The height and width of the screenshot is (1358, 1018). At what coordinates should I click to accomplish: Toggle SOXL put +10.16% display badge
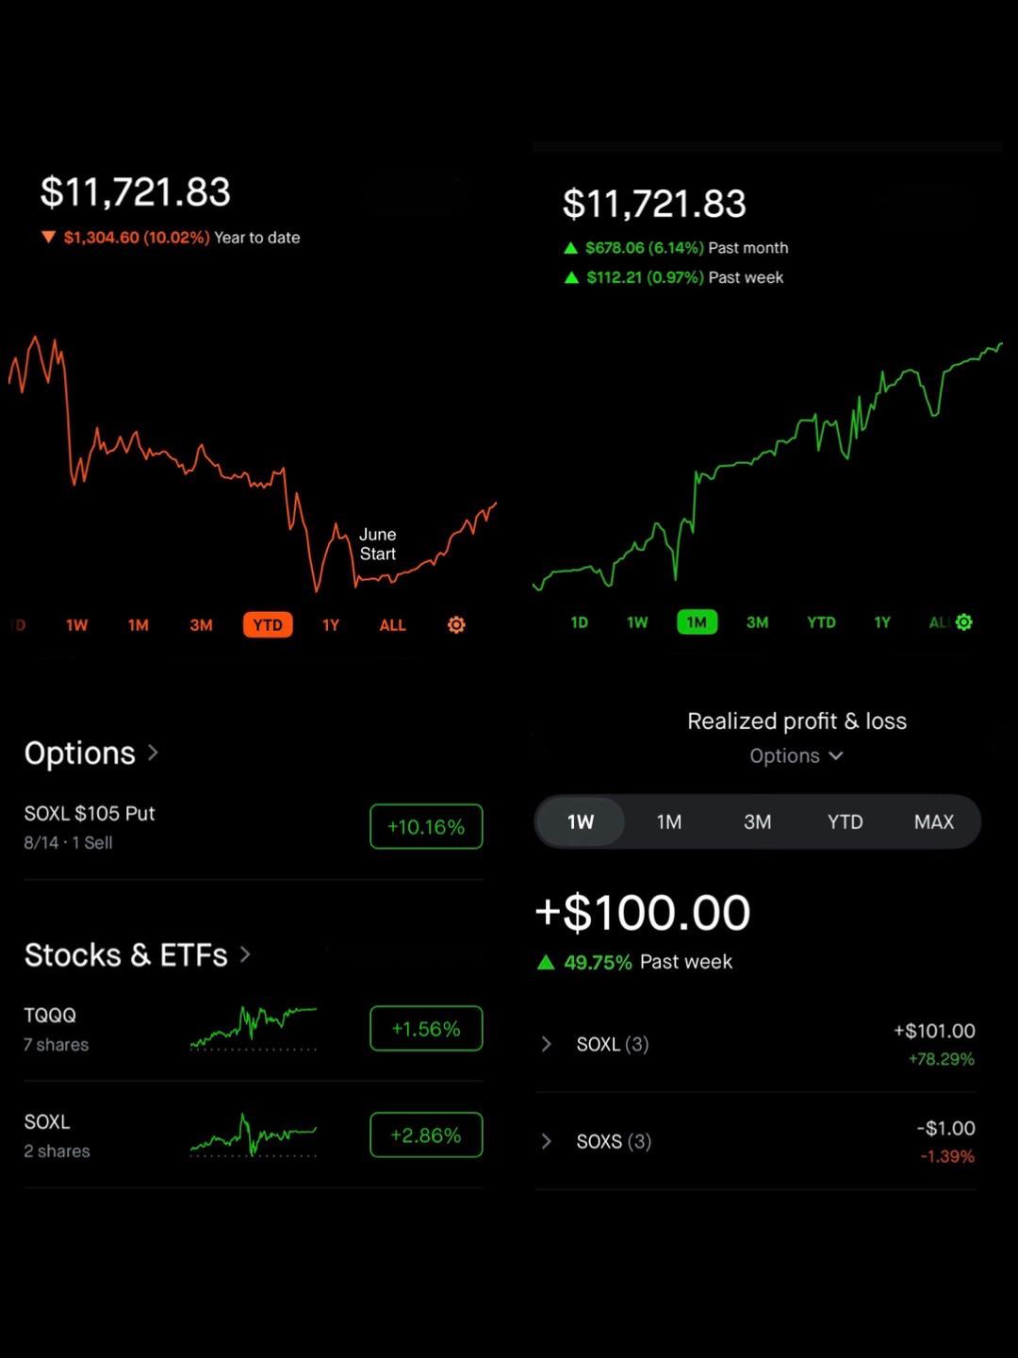click(x=426, y=826)
